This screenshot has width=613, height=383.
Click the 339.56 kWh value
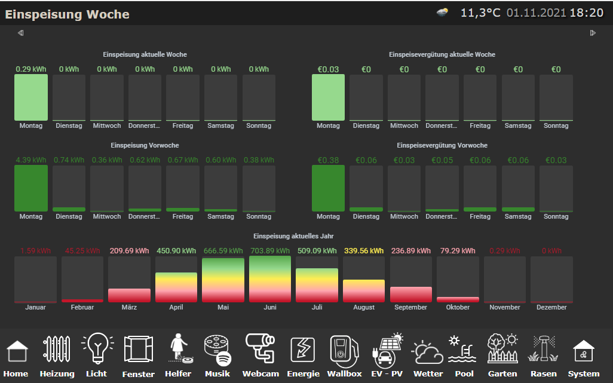(364, 251)
